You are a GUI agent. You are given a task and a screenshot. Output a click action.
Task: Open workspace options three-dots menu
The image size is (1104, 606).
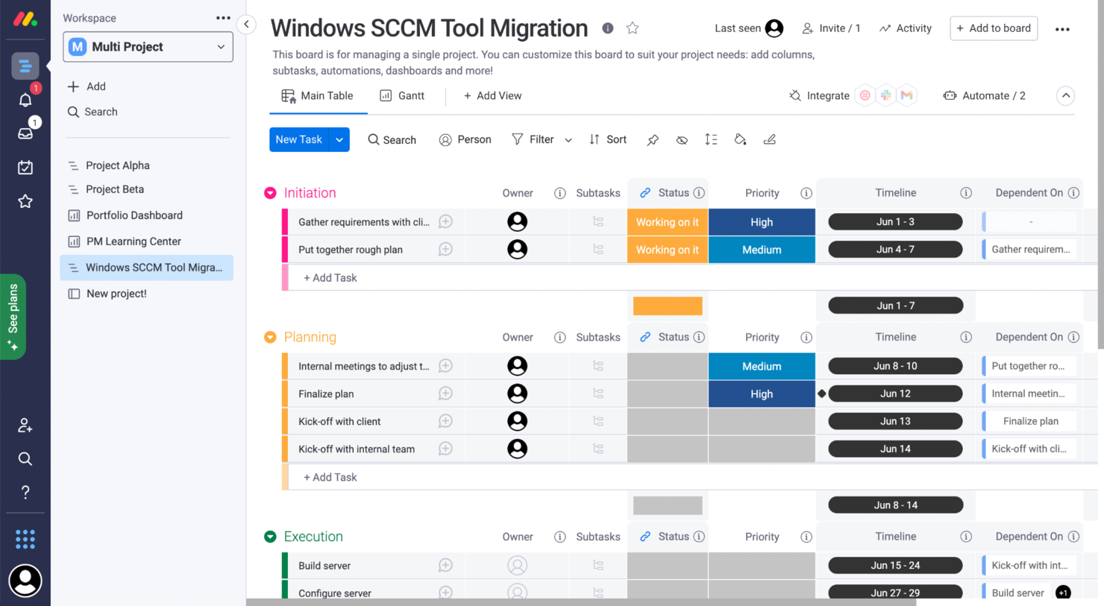pyautogui.click(x=223, y=18)
